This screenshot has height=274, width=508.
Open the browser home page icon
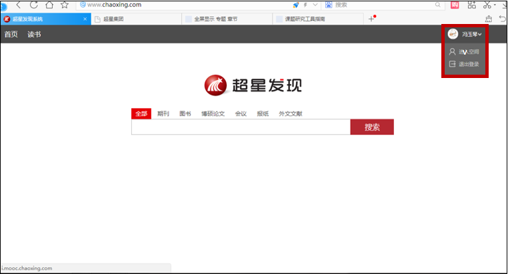(49, 5)
